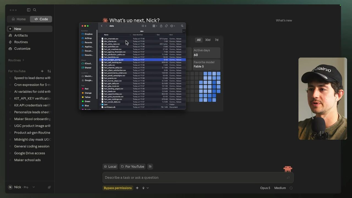
Task: Open the filter sliders icon beside For YouTube
Action: point(49,71)
